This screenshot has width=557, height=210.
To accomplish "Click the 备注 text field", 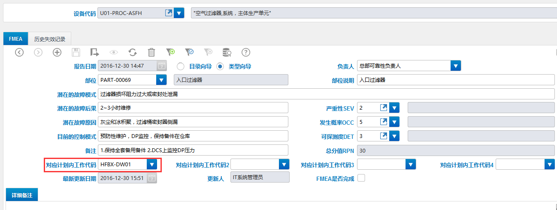I will (x=193, y=150).
